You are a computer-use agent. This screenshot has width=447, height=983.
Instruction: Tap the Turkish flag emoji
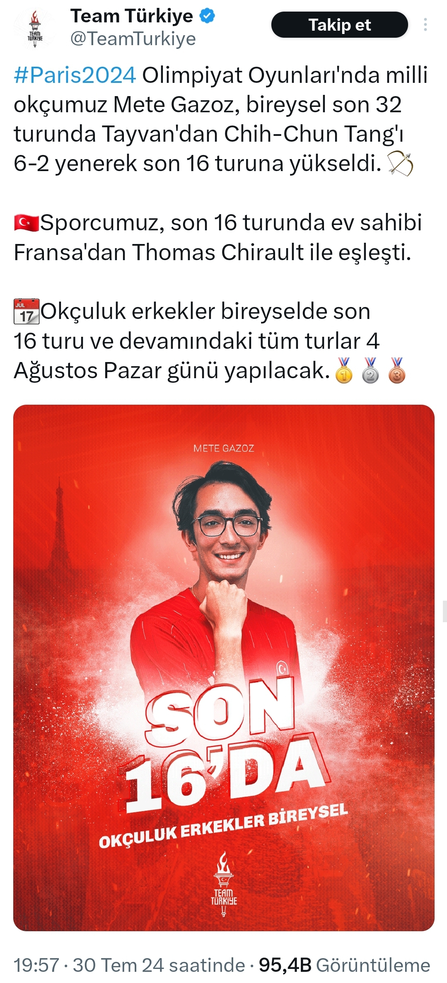coord(27,222)
